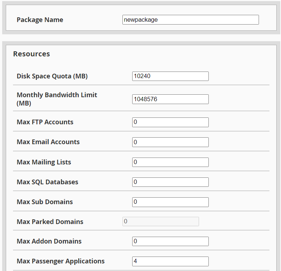Click the Package Name input field
281x271 pixels.
click(190, 20)
